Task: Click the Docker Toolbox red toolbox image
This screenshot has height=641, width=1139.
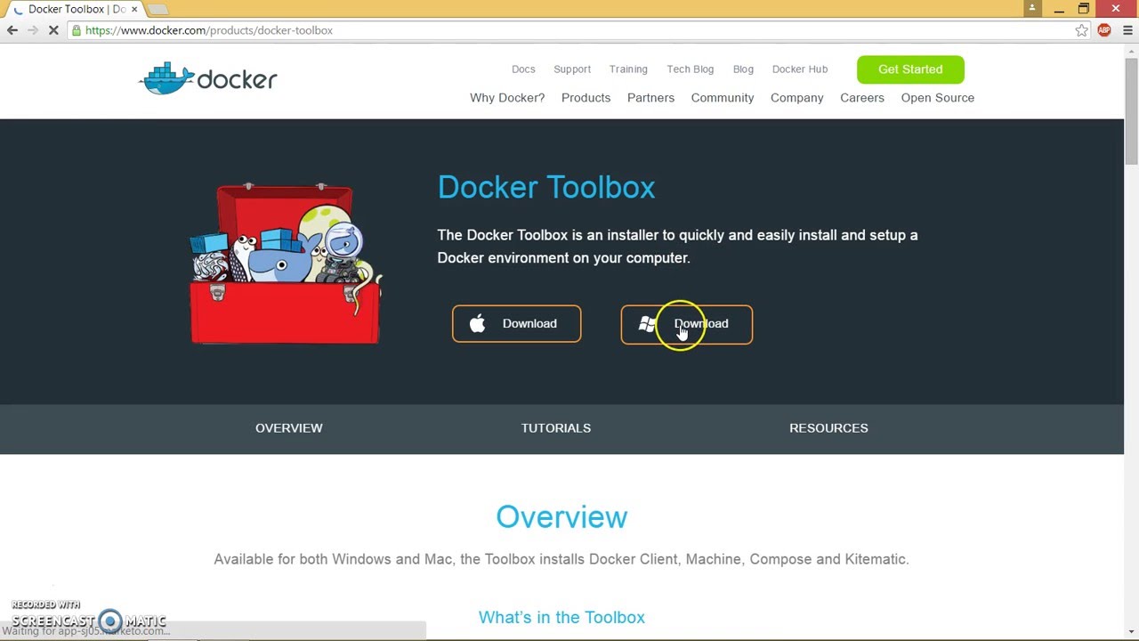Action: point(286,264)
